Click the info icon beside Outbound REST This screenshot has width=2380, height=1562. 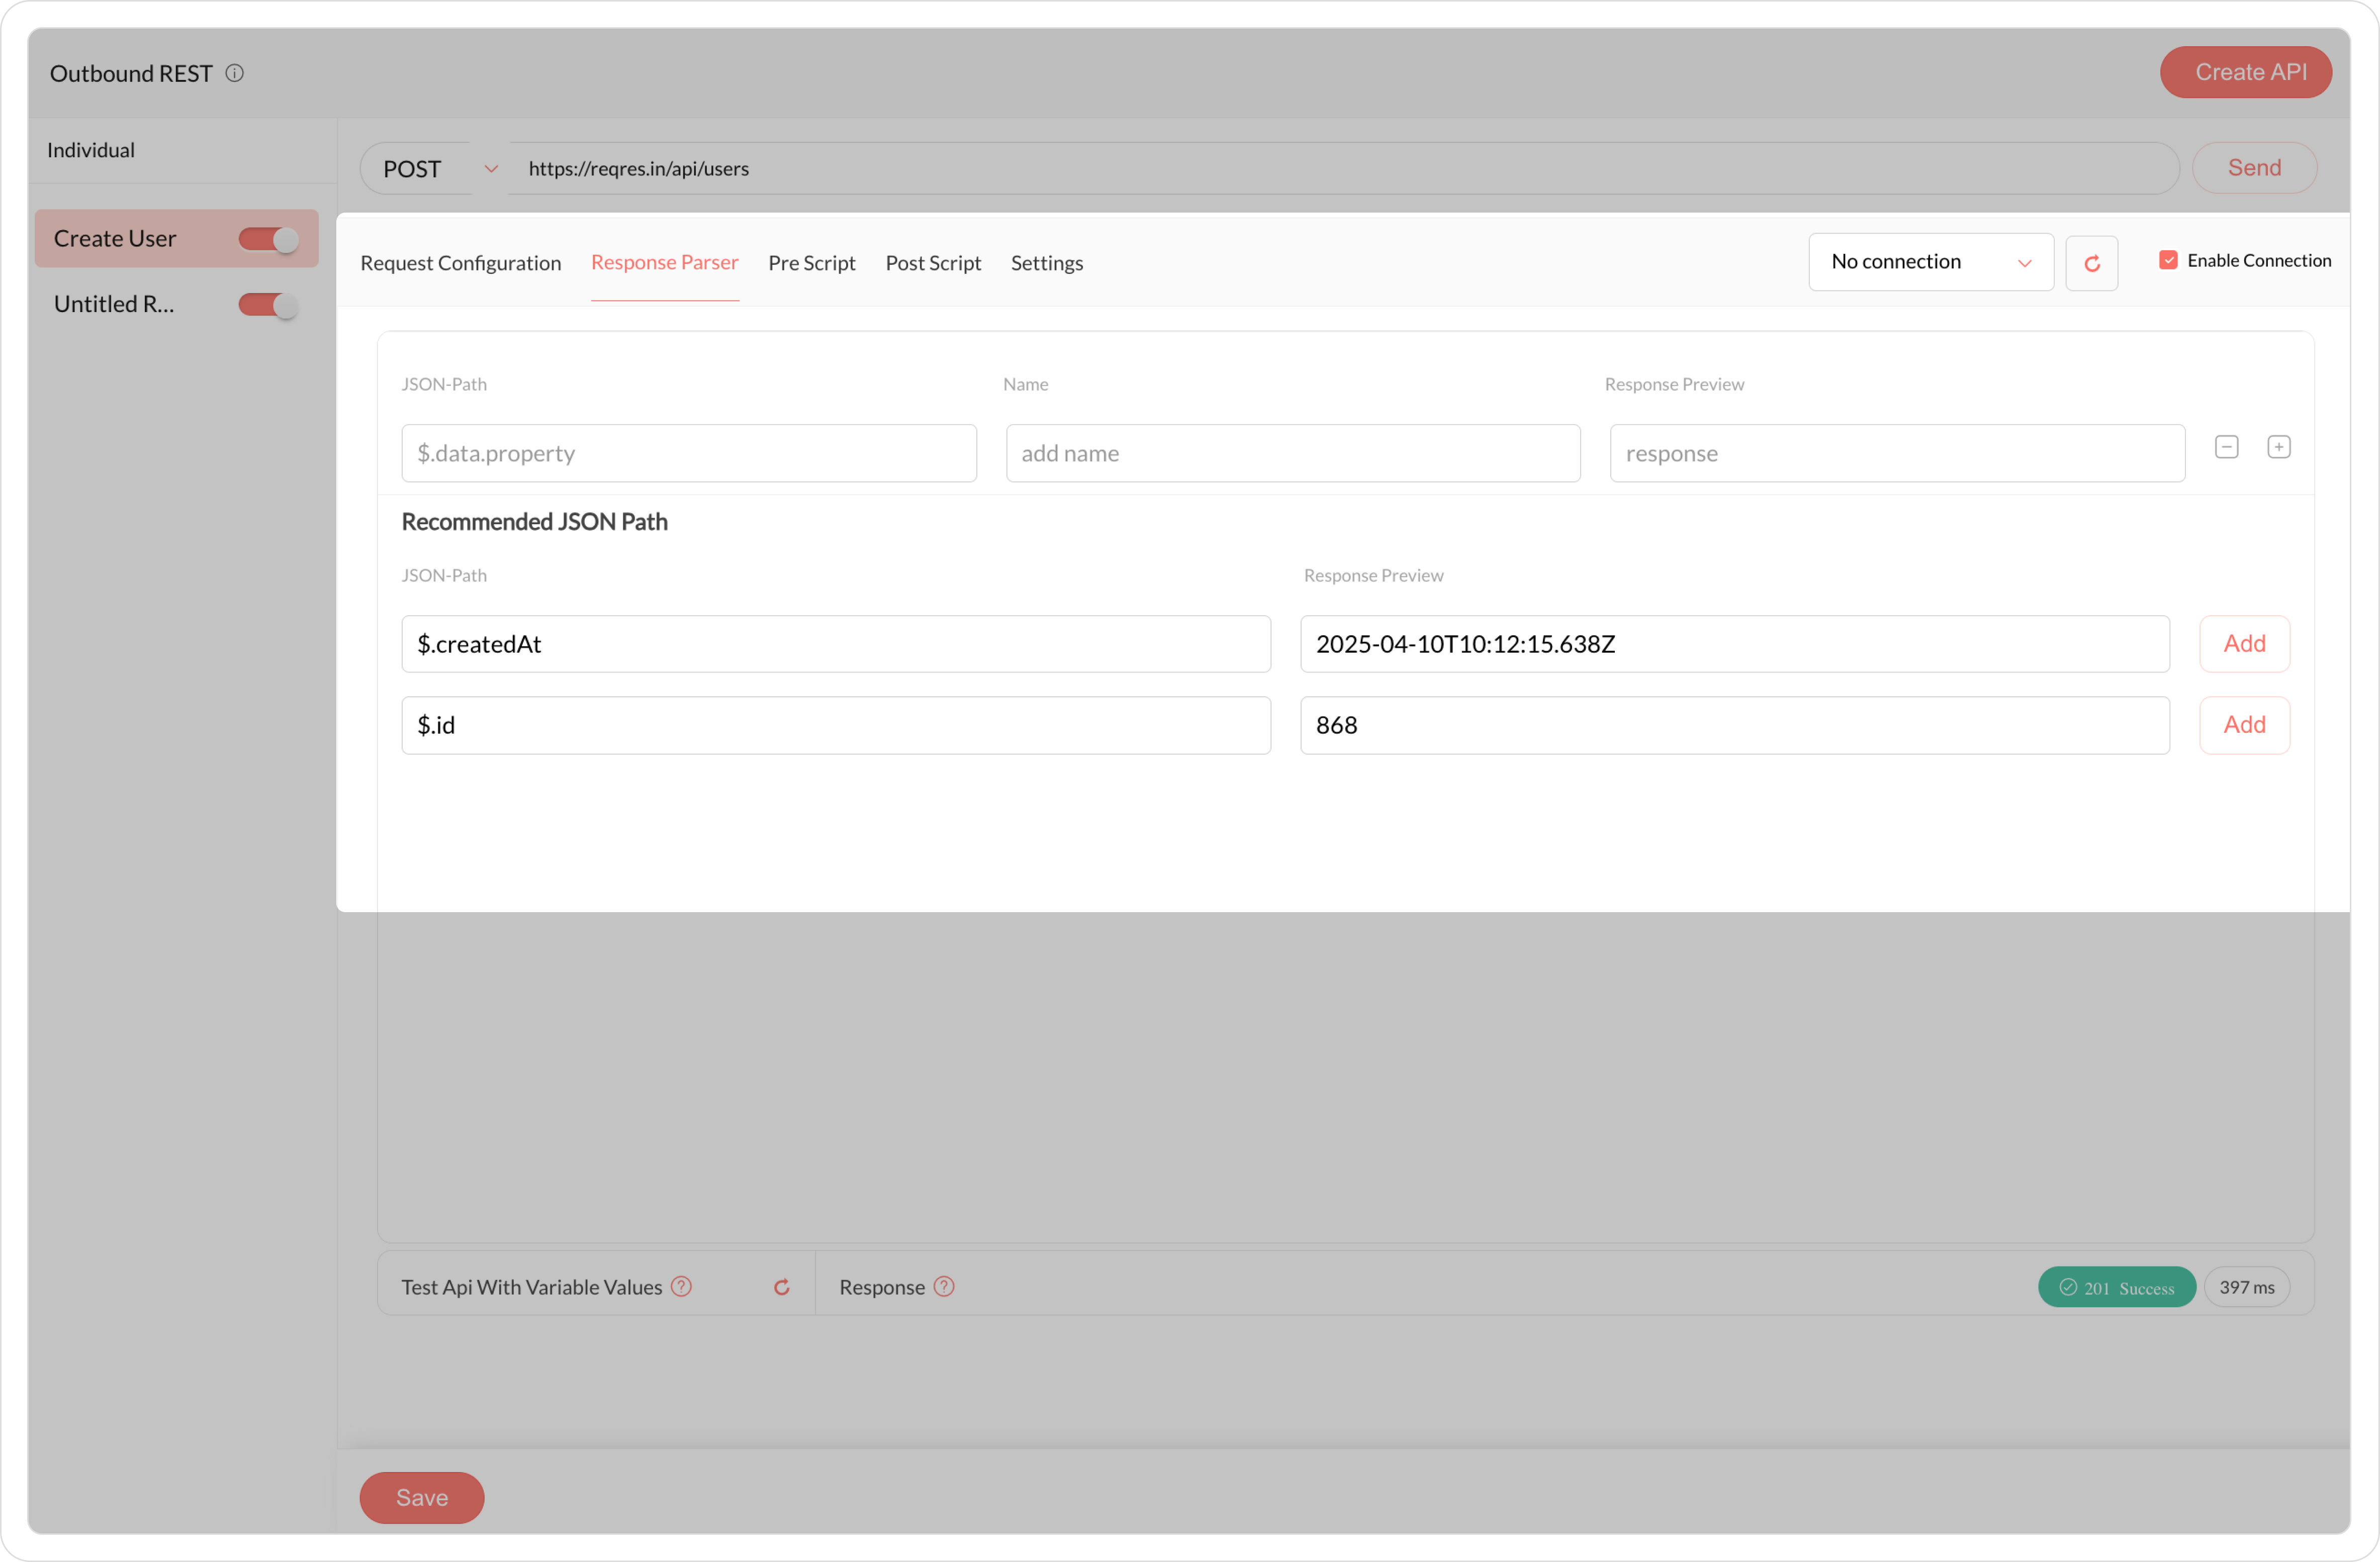pos(235,73)
